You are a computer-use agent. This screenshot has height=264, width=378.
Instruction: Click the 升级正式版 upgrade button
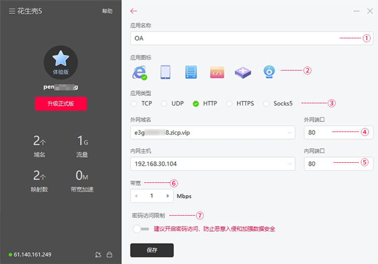tap(61, 104)
